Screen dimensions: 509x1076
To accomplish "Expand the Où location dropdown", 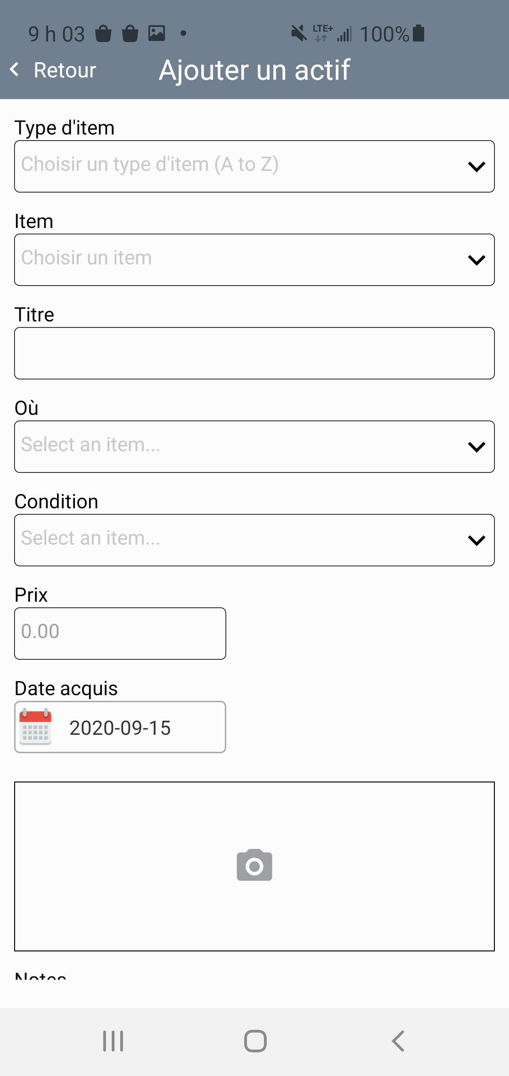I will pyautogui.click(x=254, y=446).
